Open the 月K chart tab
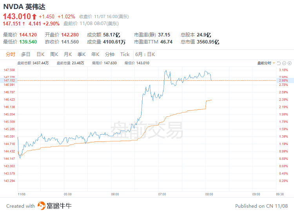Viewport: 294px width, 214px height. 68,54
